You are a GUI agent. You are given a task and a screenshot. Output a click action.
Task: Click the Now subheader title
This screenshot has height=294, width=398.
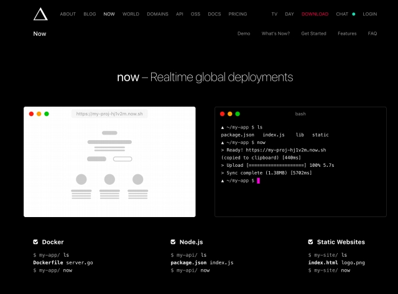pos(40,33)
